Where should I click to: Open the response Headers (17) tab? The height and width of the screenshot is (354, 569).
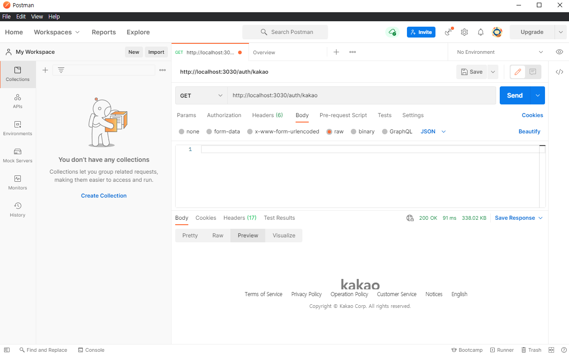pos(240,218)
